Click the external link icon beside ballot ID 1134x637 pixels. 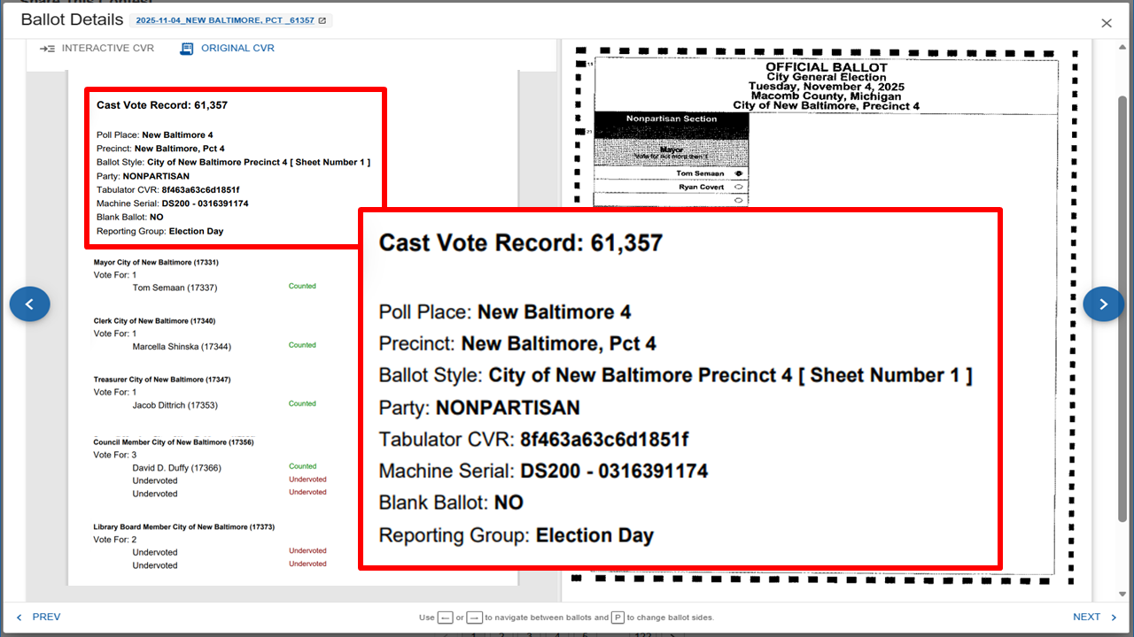(x=322, y=21)
